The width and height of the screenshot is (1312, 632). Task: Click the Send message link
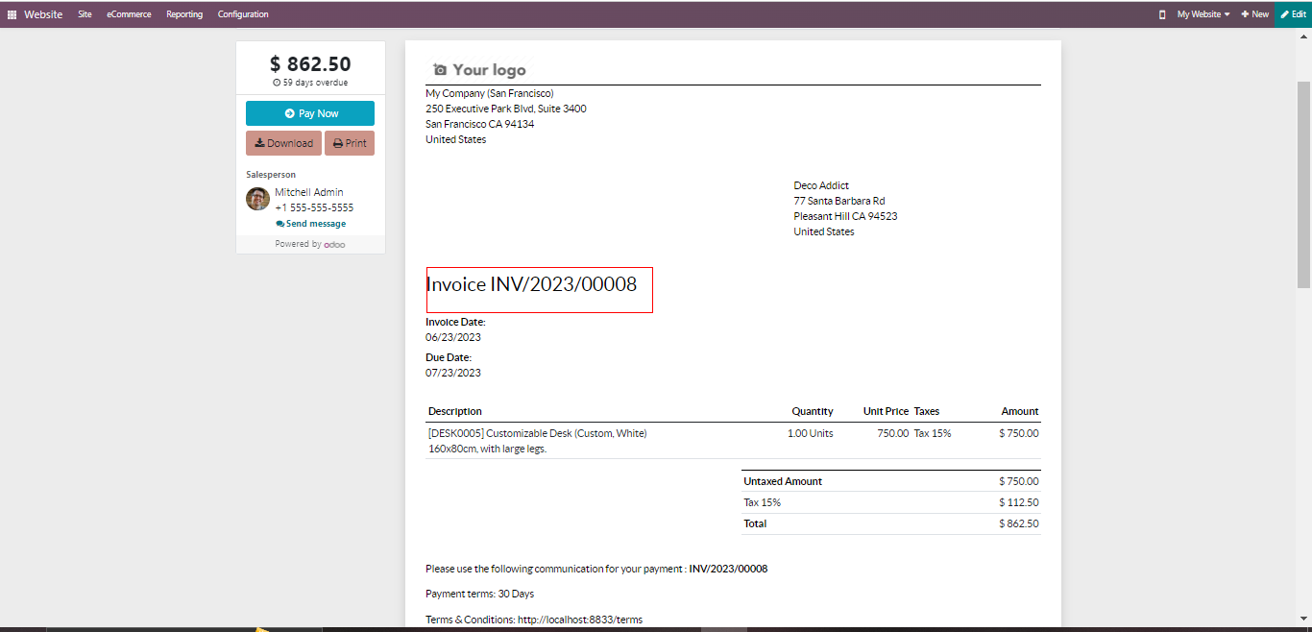[x=311, y=224]
